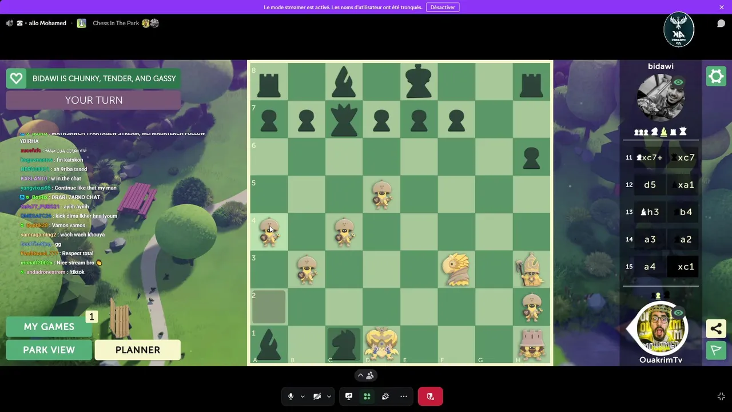Select the white knight on f3

(456, 270)
